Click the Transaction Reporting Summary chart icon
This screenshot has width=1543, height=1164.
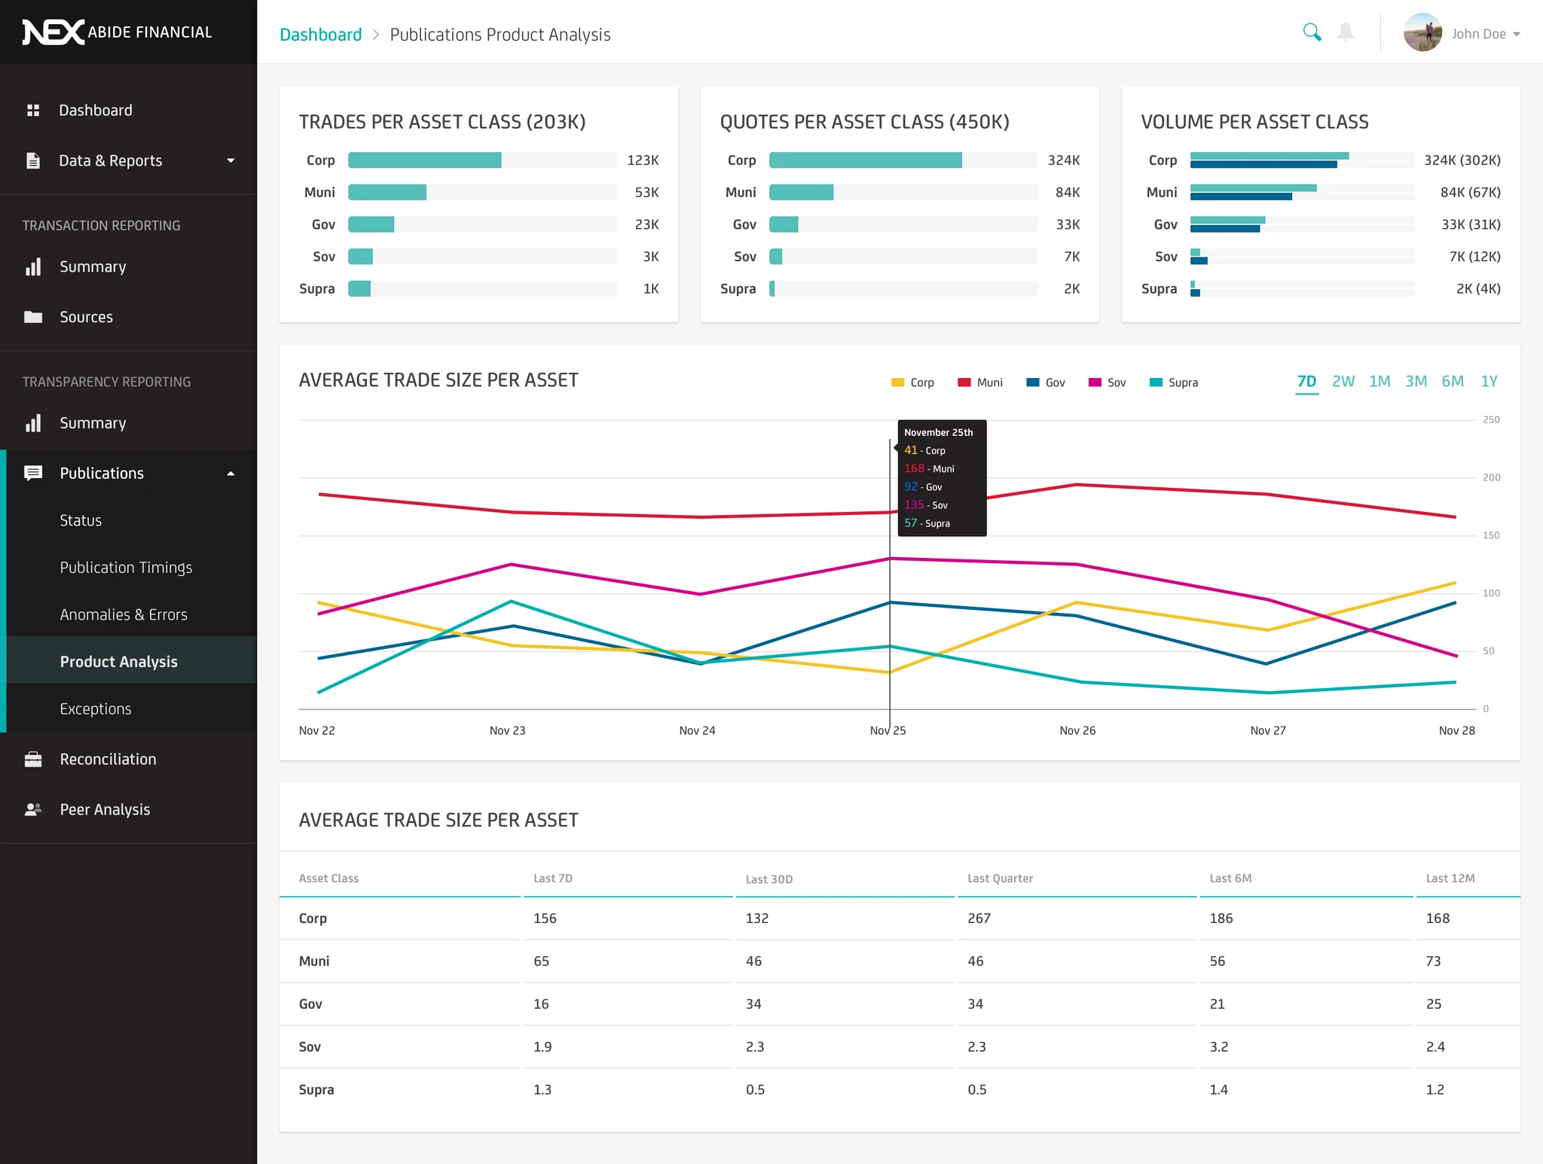33,267
